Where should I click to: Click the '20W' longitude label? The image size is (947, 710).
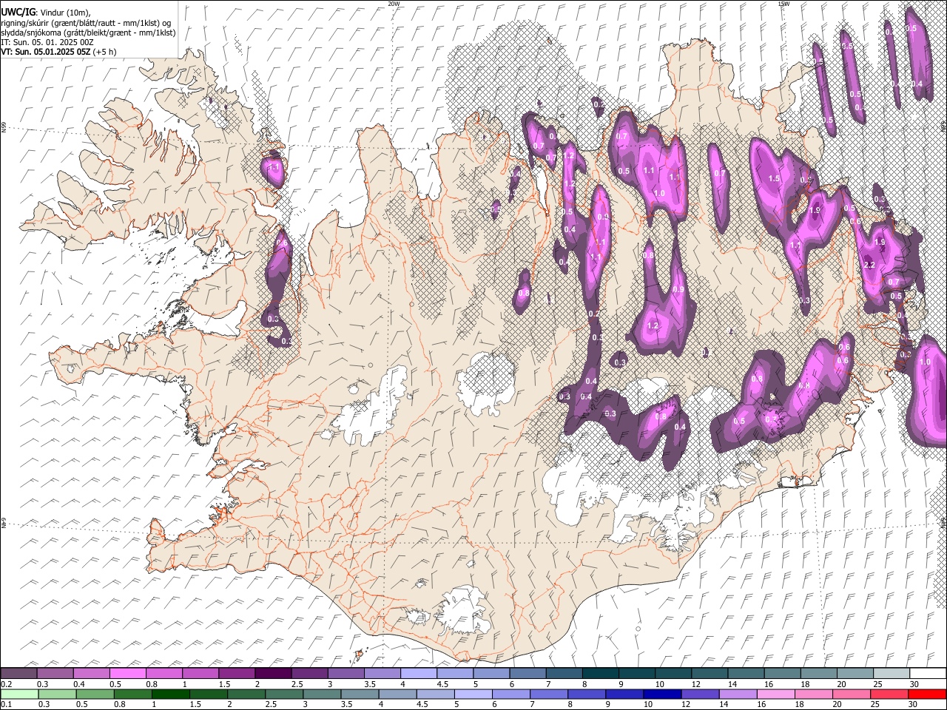394,4
